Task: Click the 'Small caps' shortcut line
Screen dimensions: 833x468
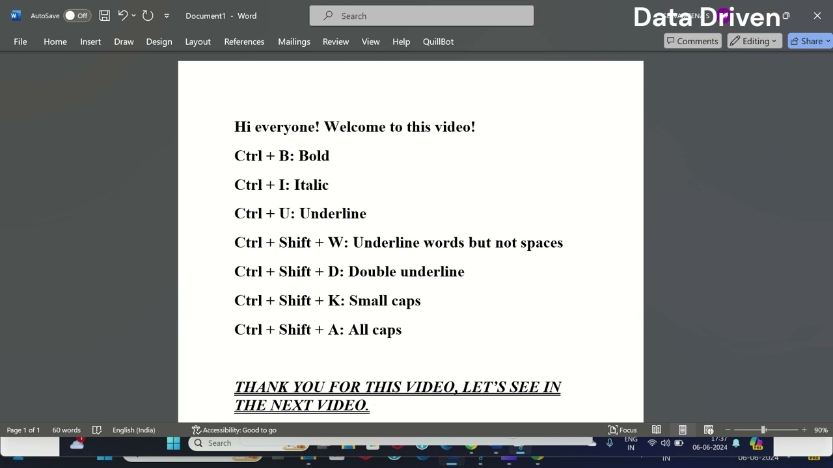Action: coord(327,300)
